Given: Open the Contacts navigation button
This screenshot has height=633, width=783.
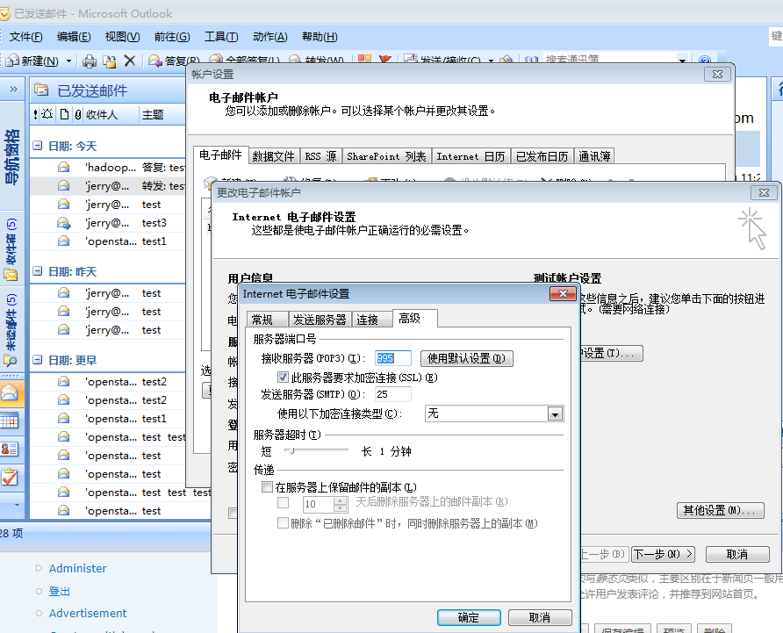Looking at the screenshot, I should [x=10, y=450].
